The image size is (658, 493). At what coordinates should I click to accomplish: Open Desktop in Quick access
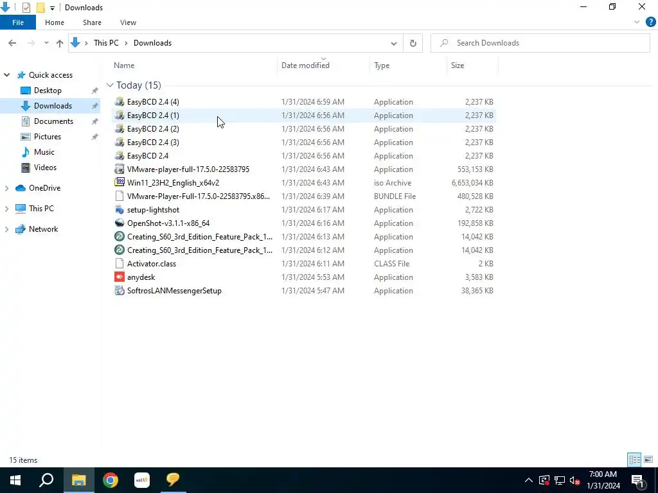pos(48,91)
